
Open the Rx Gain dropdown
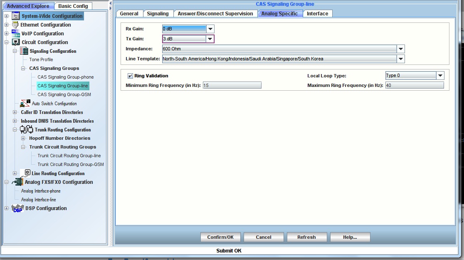(x=210, y=29)
